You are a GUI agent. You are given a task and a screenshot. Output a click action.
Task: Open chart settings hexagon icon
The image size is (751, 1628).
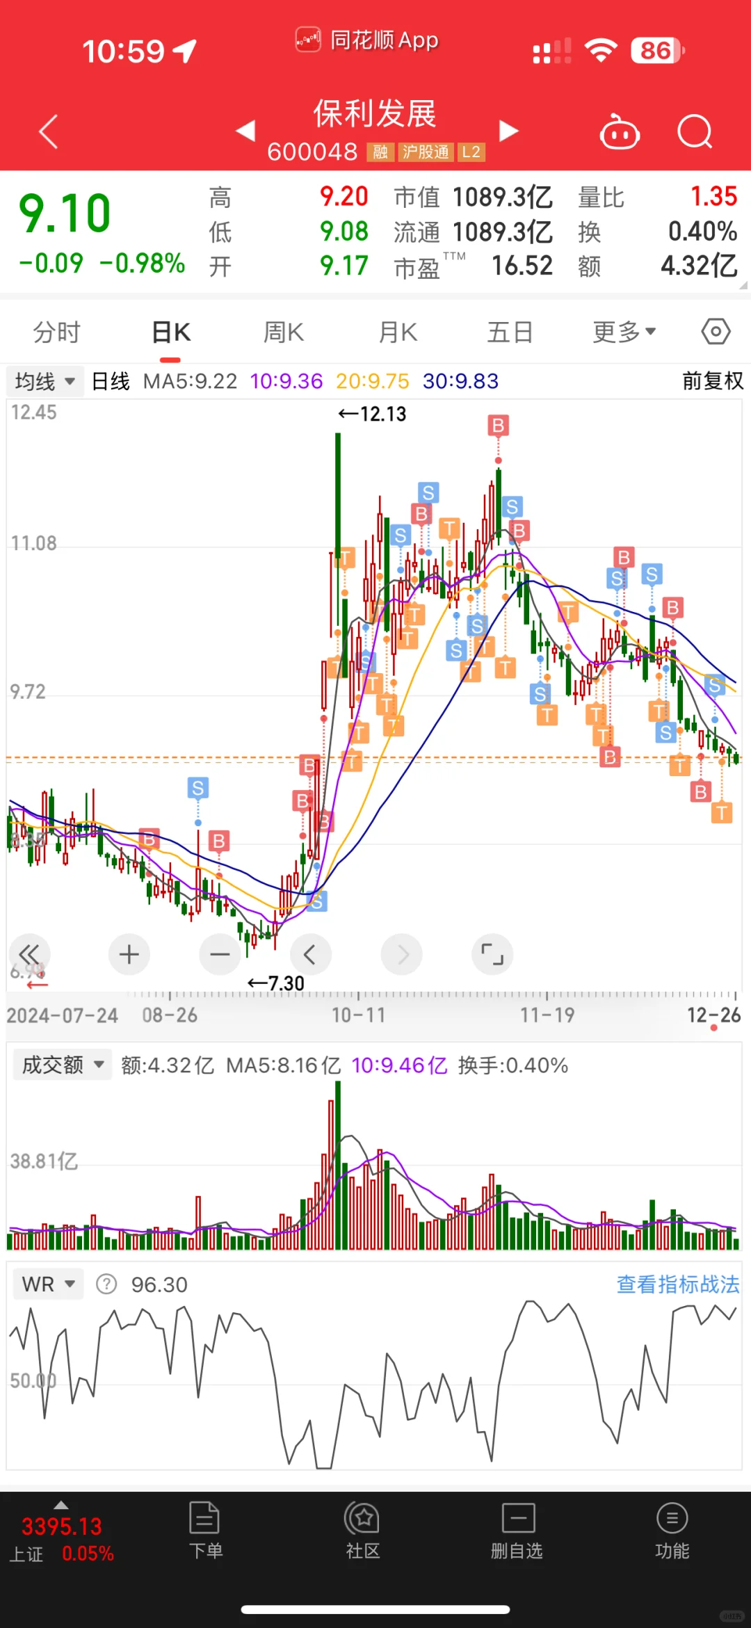click(x=716, y=331)
